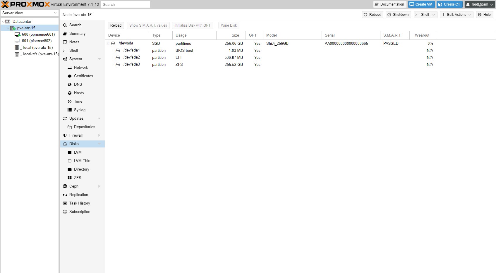
Task: Click the Proxmox logo
Action: [x=25, y=4]
